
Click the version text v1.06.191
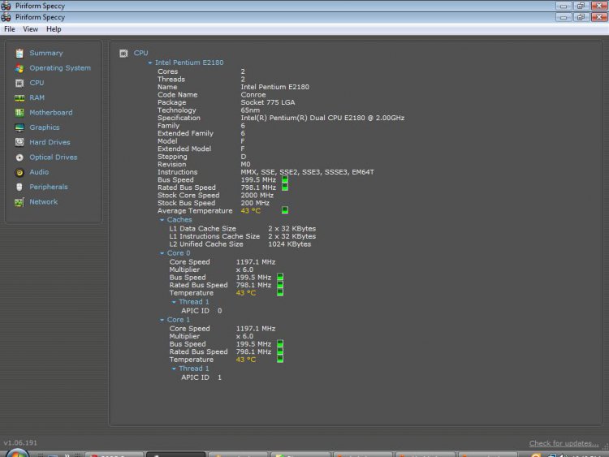tap(20, 442)
